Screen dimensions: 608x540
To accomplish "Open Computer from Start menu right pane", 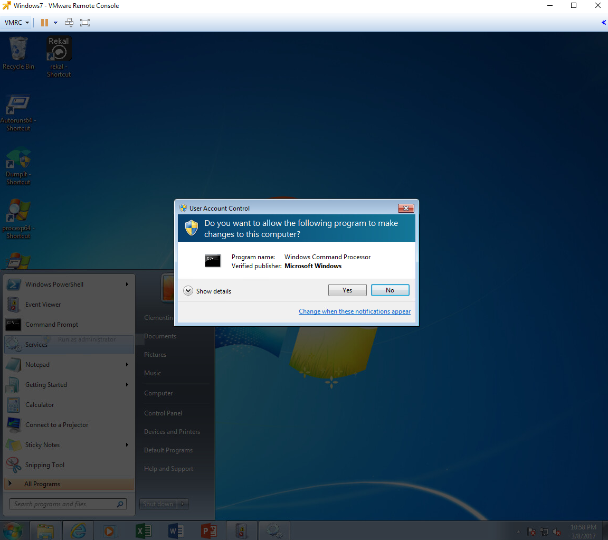I will pyautogui.click(x=158, y=393).
